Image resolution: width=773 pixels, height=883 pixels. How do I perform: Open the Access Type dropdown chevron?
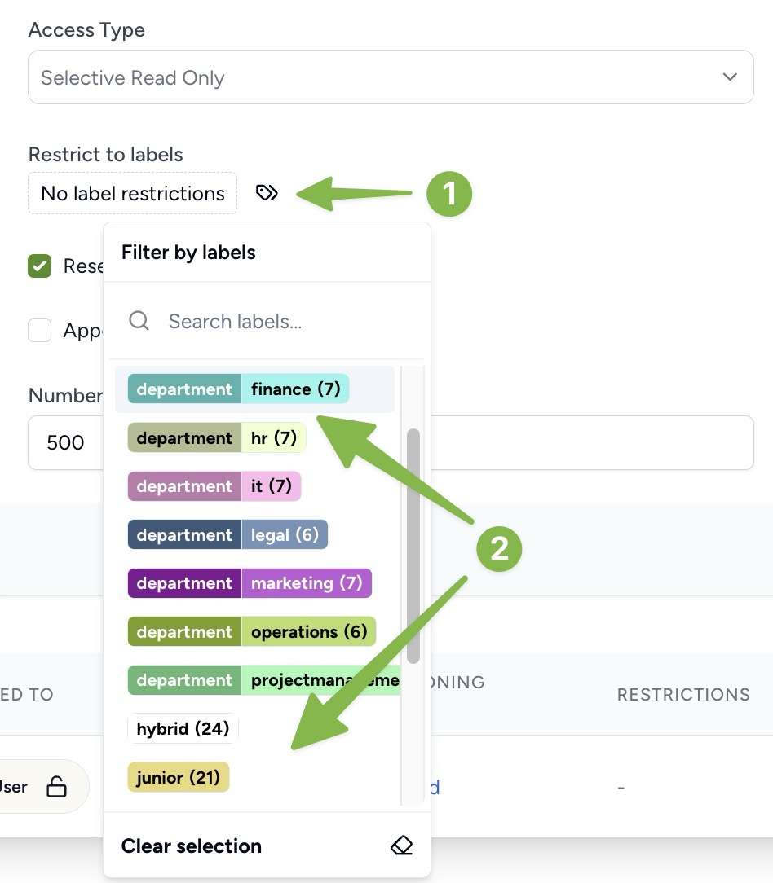[730, 77]
